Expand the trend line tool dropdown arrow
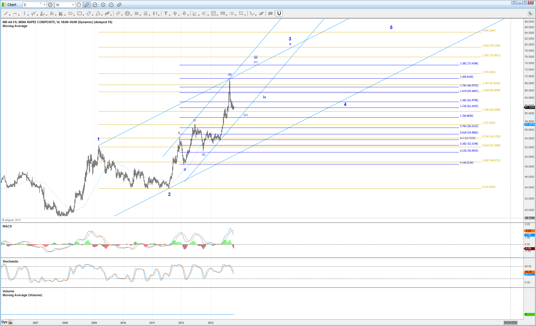Screen dimensions: 536x326 [x=9, y=15]
